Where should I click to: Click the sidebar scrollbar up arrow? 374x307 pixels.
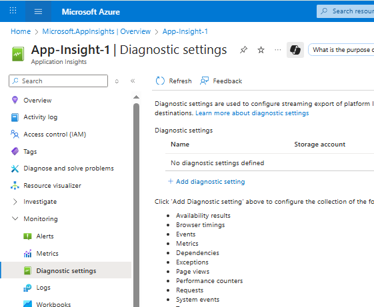click(136, 97)
